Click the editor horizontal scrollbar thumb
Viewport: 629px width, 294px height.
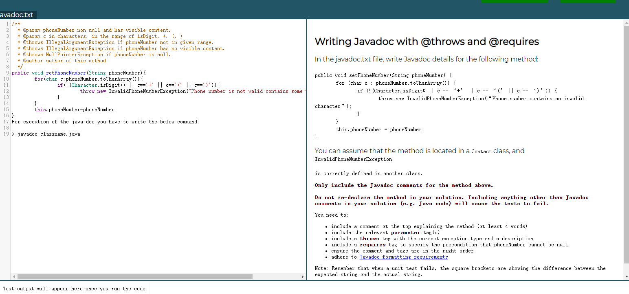click(x=135, y=277)
